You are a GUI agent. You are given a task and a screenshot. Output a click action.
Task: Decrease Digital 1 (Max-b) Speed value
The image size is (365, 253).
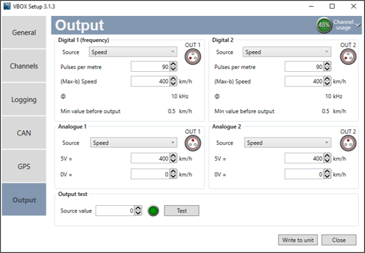click(173, 84)
